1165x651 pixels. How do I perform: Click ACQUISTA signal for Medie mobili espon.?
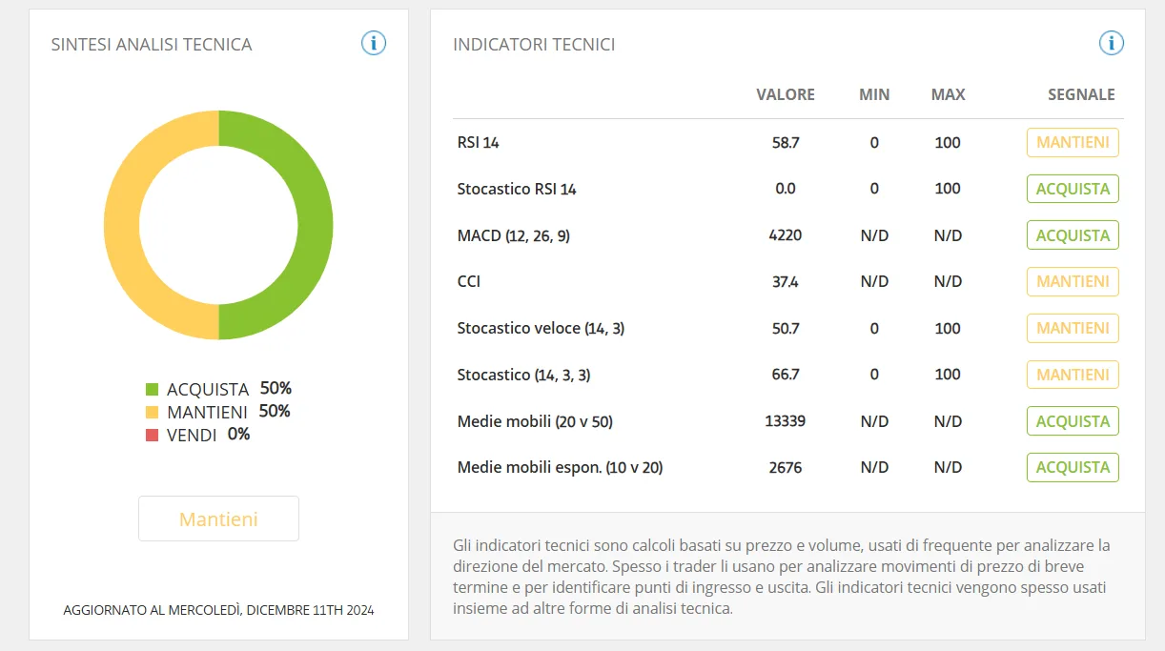(x=1073, y=467)
